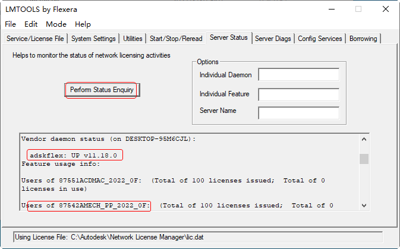Select the Server Status tab
Viewport: 400px width, 249px height.
(x=229, y=38)
